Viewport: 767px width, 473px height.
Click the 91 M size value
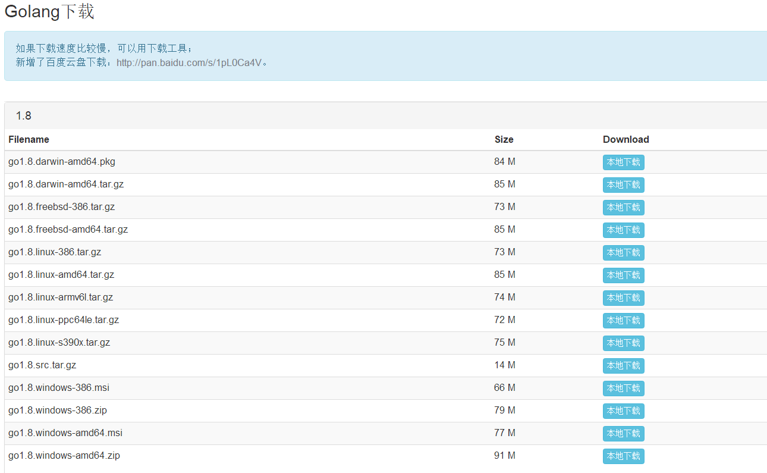tap(505, 456)
